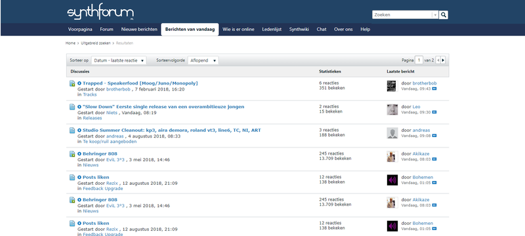
Task: Click the synthforum logo
Action: (x=100, y=12)
